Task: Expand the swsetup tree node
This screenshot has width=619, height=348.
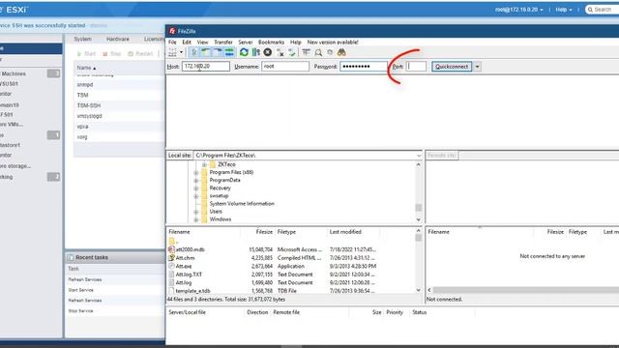Action: click(195, 196)
